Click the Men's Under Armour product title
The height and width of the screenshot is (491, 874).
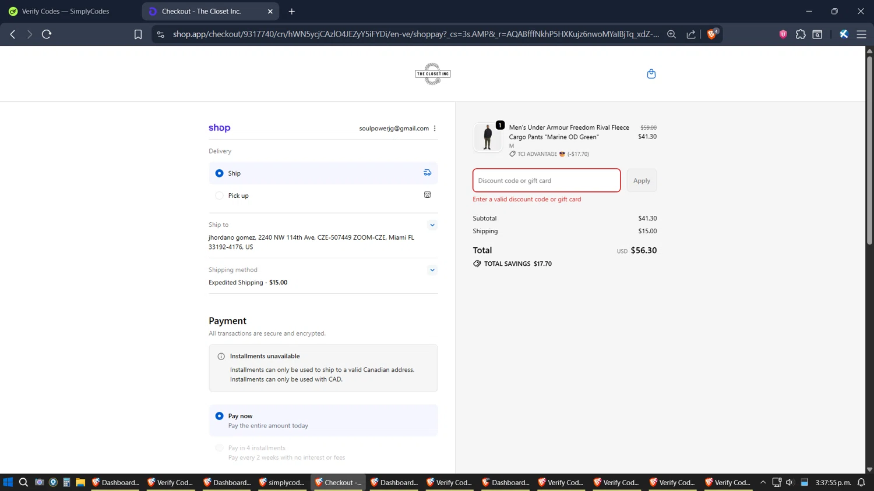[x=569, y=132]
